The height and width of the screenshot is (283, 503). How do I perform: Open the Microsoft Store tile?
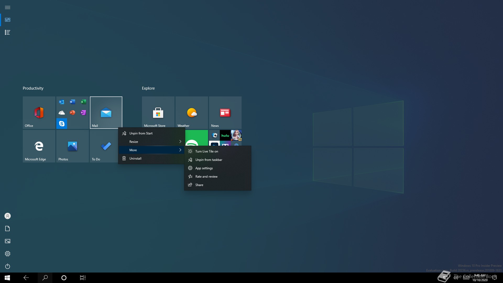[x=158, y=112]
